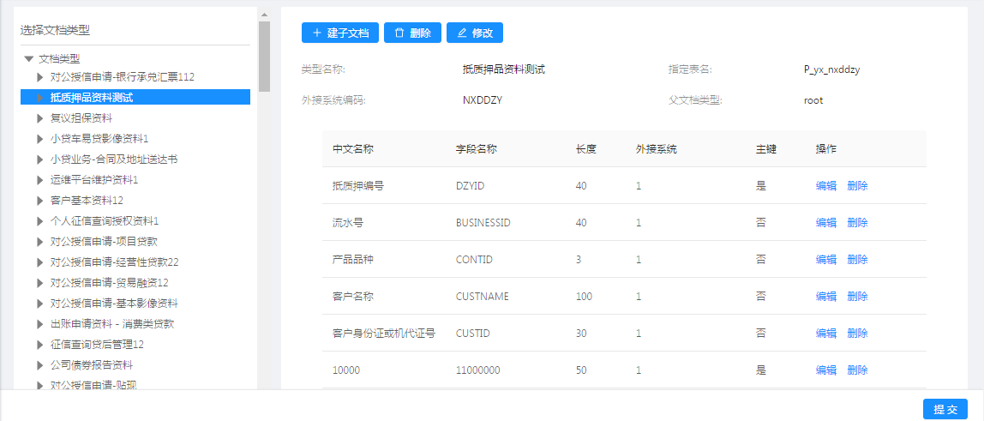Click the tree panel vertical scrollbar thumb

(x=264, y=56)
